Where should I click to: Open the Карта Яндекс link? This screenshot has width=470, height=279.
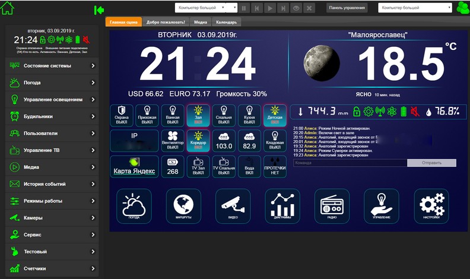(134, 171)
